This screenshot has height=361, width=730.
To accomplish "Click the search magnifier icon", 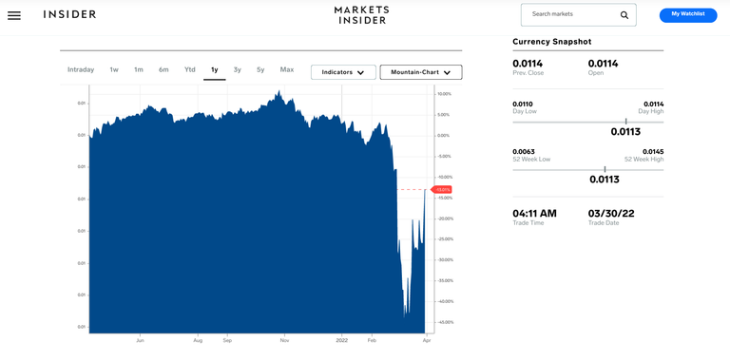I will 624,15.
